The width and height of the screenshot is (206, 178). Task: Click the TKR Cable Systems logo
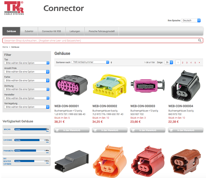(x=14, y=8)
